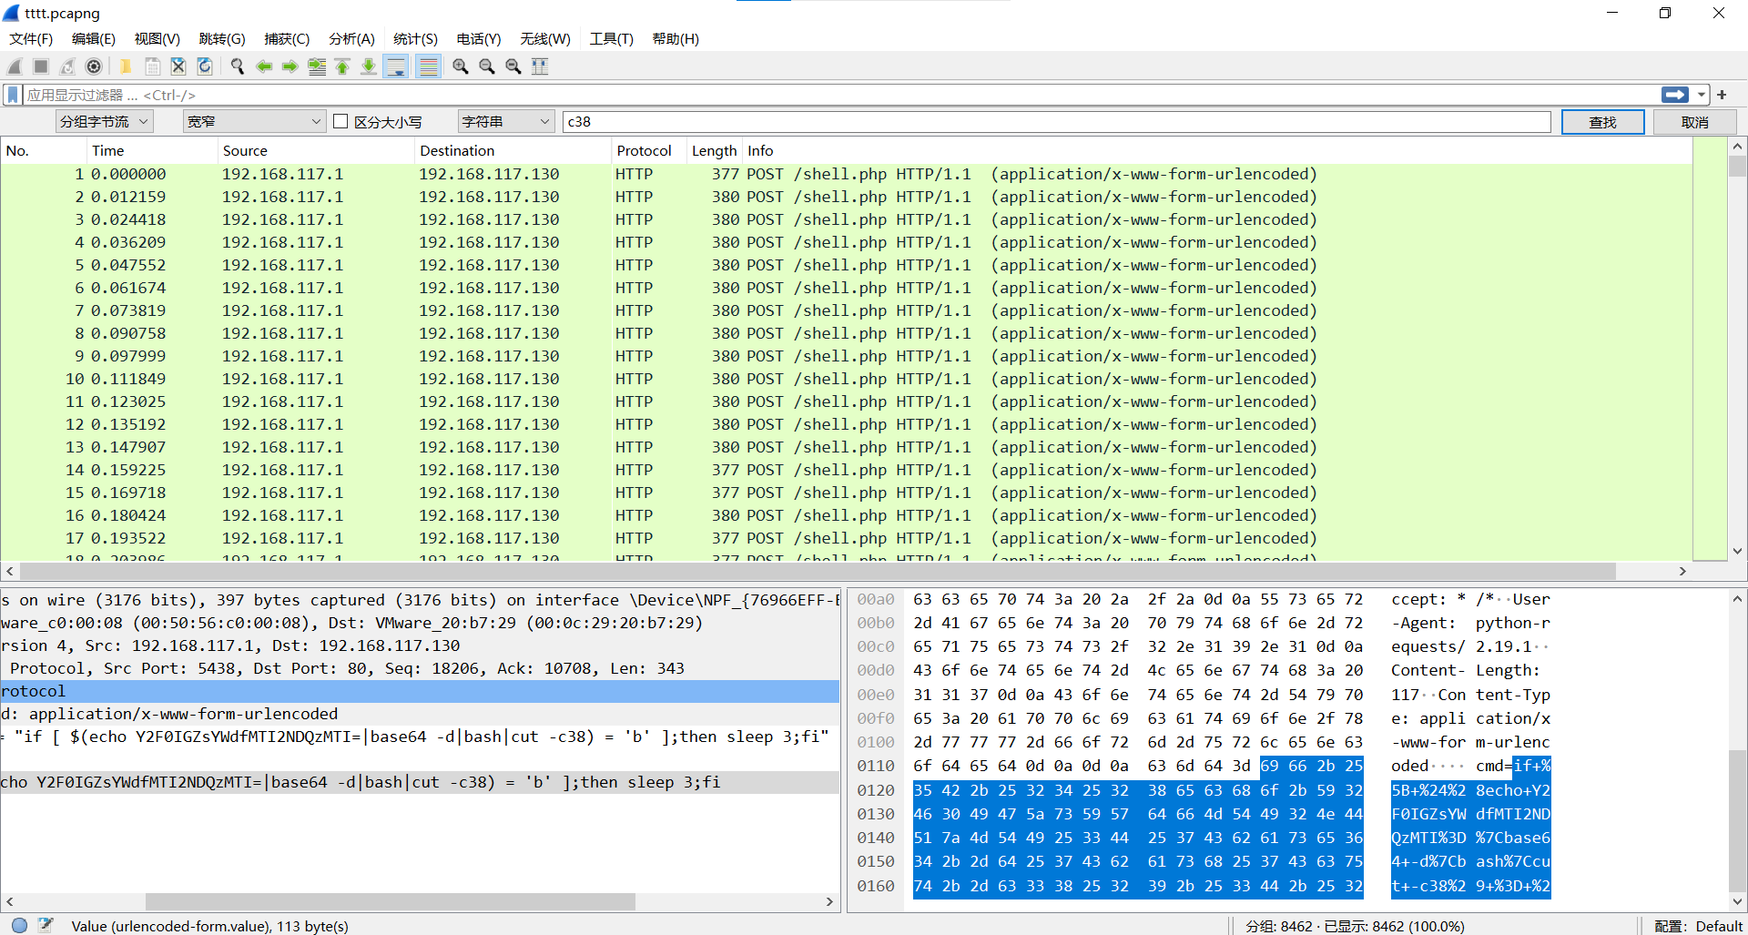Zoom in on main window text
Screen dimensions: 1748x935
click(461, 66)
